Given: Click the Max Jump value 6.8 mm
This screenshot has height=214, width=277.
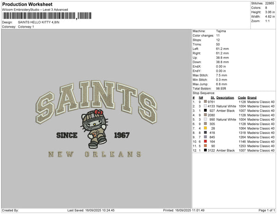Looking at the screenshot, I should 222,84.
